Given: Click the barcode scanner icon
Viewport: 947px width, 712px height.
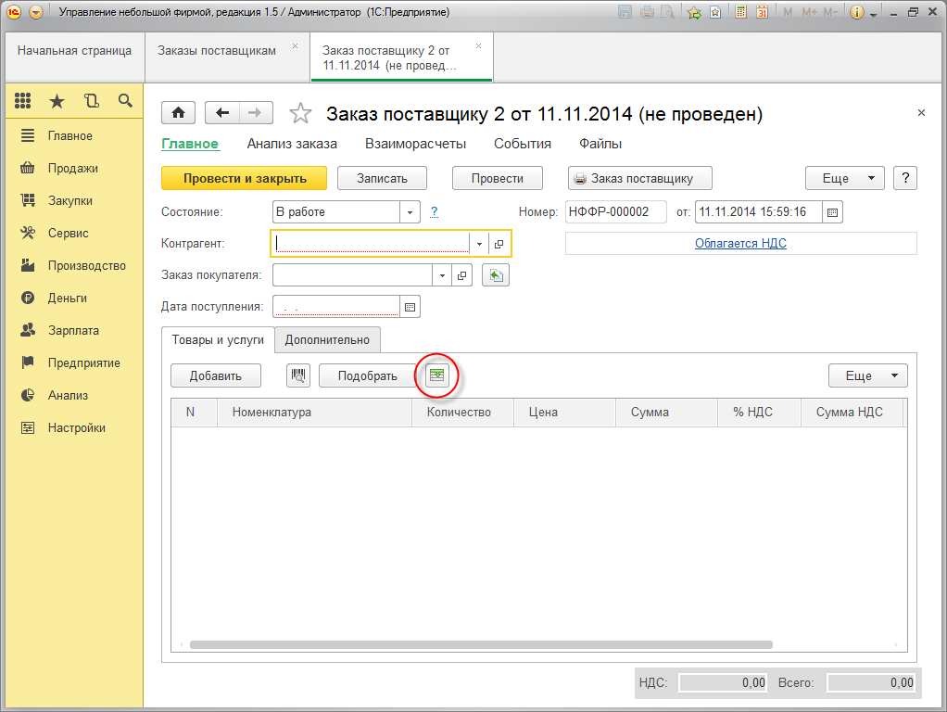Looking at the screenshot, I should (298, 375).
